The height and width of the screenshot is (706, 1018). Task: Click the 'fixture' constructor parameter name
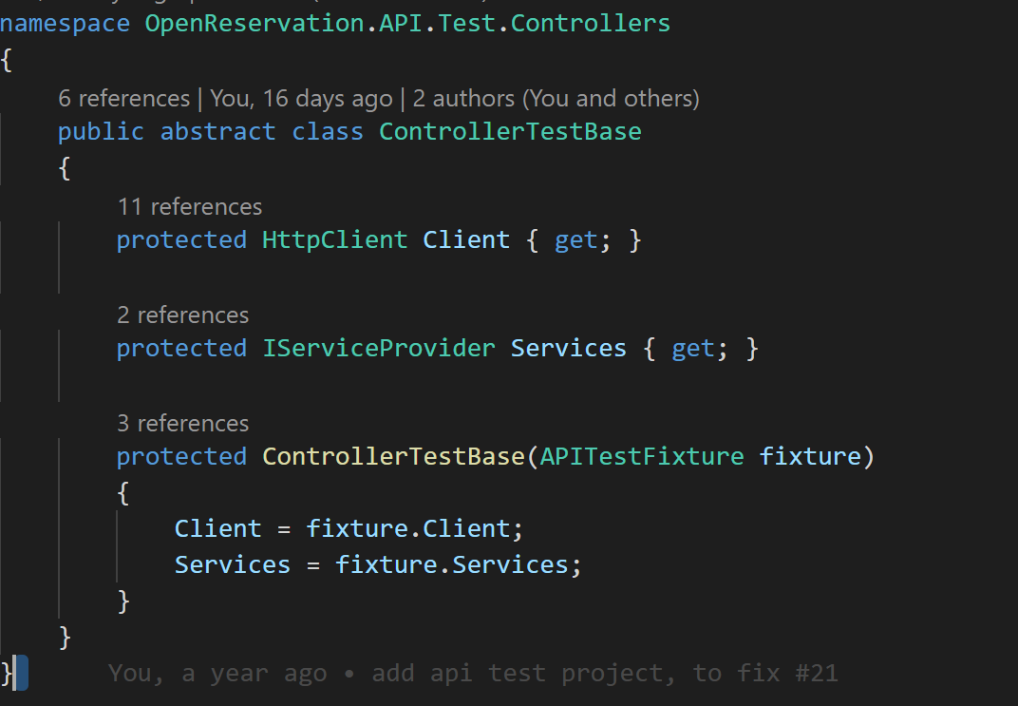[810, 457]
